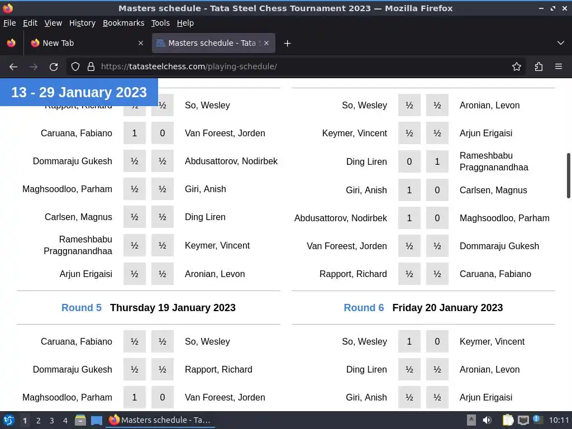Screen dimensions: 572x429
Task: Click 'Carlsen, Magnus' opposite Ding Liren
Action: 78,217
